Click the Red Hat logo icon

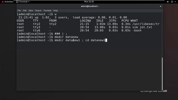(x=3, y=2)
